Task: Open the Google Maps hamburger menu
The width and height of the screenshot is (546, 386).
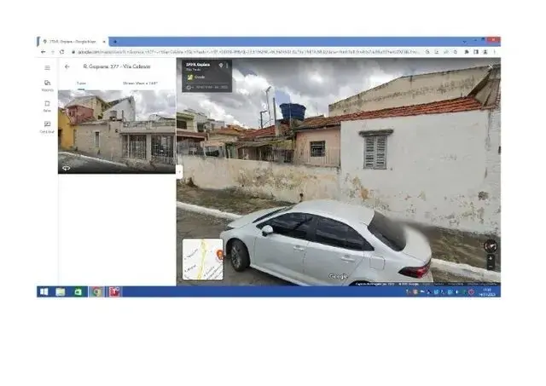Action: point(47,66)
